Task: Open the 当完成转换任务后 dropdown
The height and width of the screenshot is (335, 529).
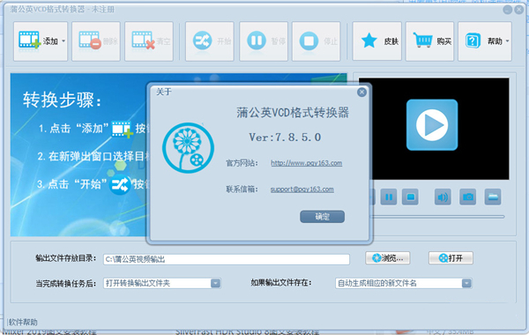Action: [162, 283]
